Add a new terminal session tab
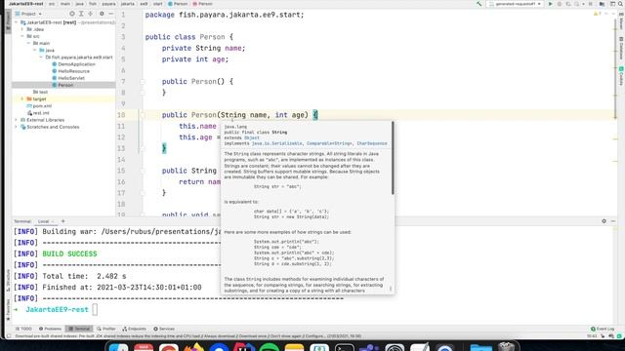The width and height of the screenshot is (625, 351). click(x=62, y=221)
